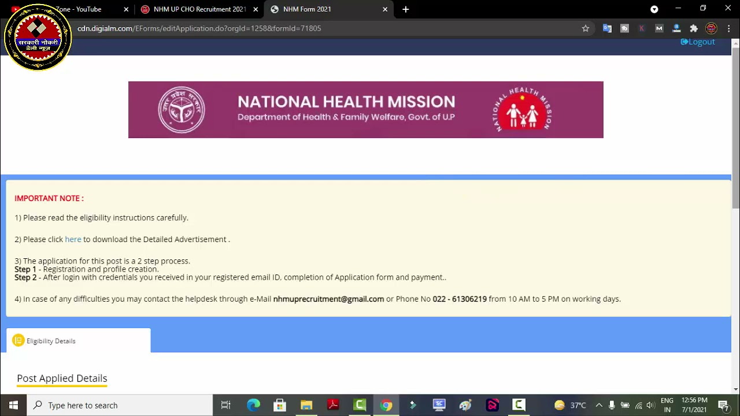Click the Windows taskbar search box
Screen dimensions: 740x416
pyautogui.click(x=120, y=405)
